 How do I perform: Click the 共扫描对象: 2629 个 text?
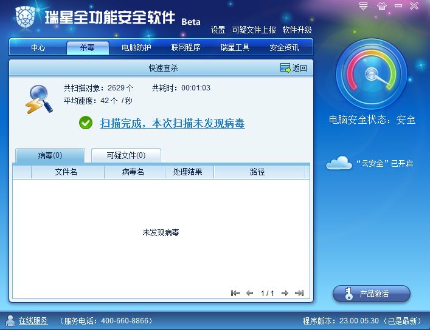(x=99, y=88)
